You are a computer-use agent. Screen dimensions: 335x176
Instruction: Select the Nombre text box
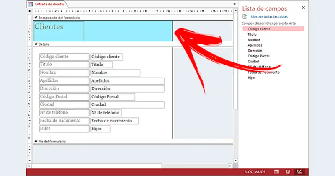(116, 73)
